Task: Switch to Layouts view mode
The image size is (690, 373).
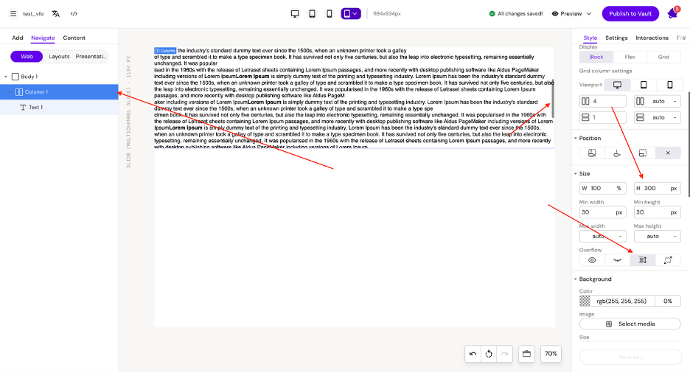Action: (59, 57)
